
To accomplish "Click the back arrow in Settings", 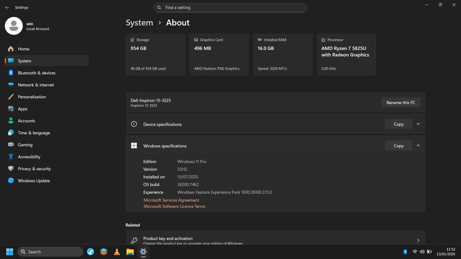I will coord(7,7).
